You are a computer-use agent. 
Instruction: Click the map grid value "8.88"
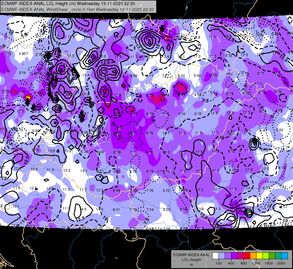(116, 191)
